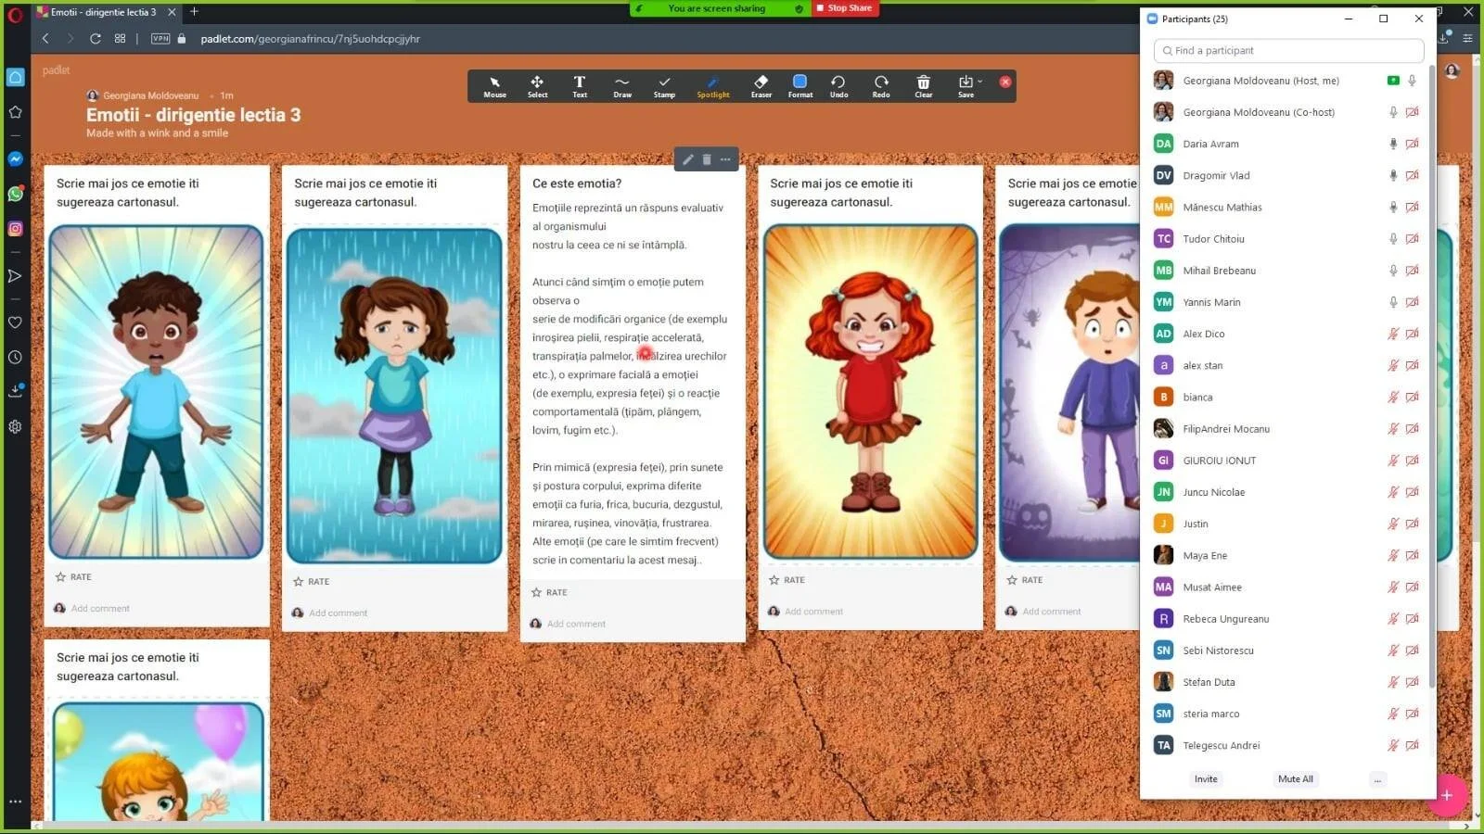Image resolution: width=1484 pixels, height=834 pixels.
Task: Open Opera easy setup menu
Action: click(1467, 39)
